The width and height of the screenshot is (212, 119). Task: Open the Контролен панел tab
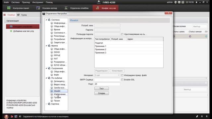(x=18, y=8)
